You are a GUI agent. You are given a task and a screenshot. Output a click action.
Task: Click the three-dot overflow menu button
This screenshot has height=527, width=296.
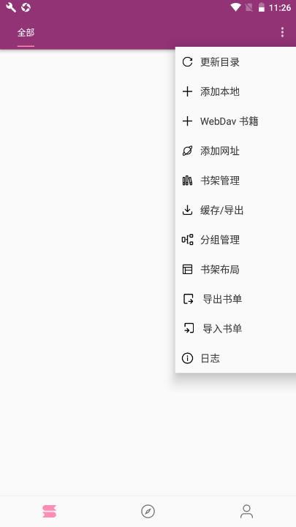click(x=282, y=32)
